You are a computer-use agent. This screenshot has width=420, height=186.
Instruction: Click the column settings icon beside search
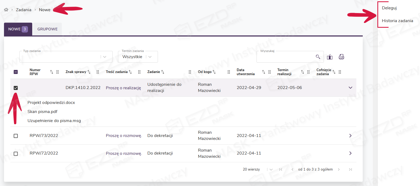point(330,57)
